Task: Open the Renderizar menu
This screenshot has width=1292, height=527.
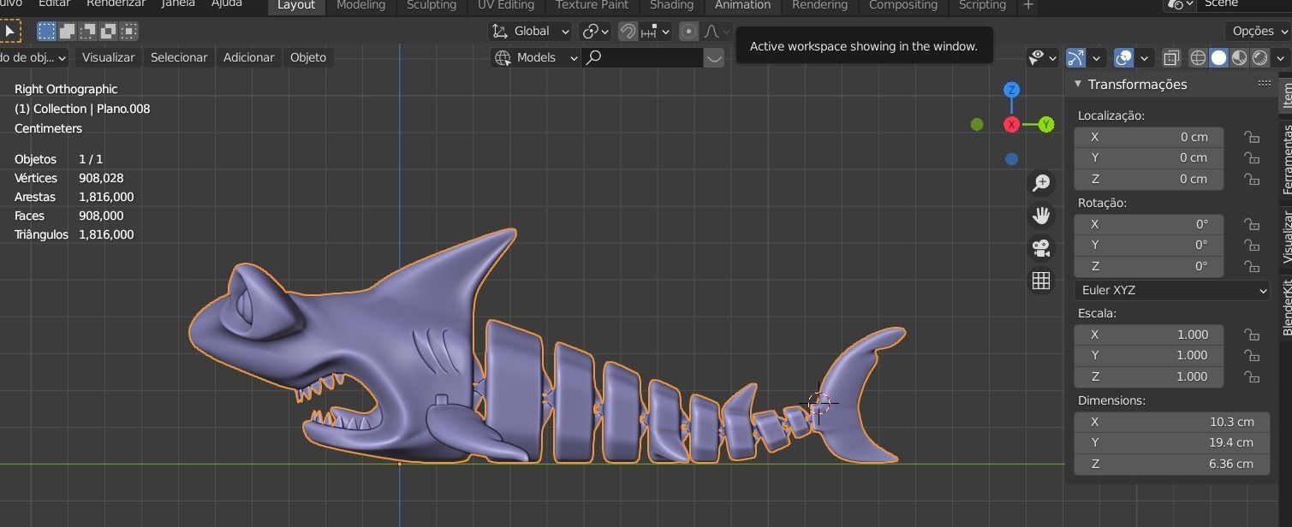Action: pyautogui.click(x=116, y=4)
